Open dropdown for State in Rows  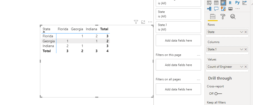[242, 32]
